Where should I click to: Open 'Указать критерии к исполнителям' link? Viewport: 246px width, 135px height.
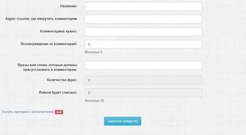coord(28,112)
